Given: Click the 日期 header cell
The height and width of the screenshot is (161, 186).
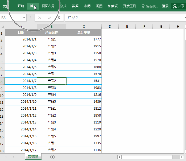Looking at the screenshot, I should click(x=21, y=32).
